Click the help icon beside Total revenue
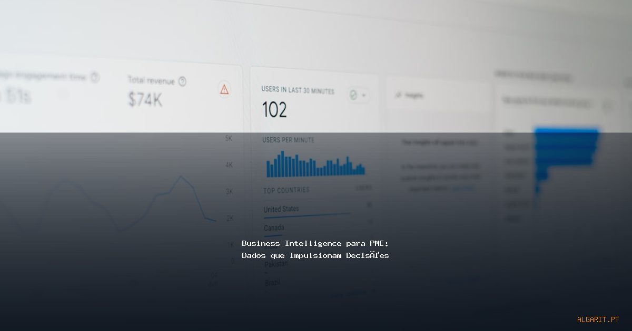This screenshot has height=331, width=632. point(182,81)
